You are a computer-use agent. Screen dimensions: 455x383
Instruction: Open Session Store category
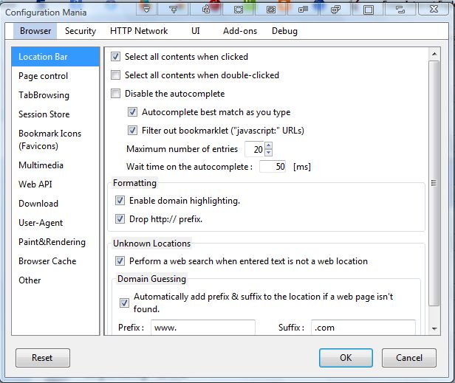click(55, 114)
